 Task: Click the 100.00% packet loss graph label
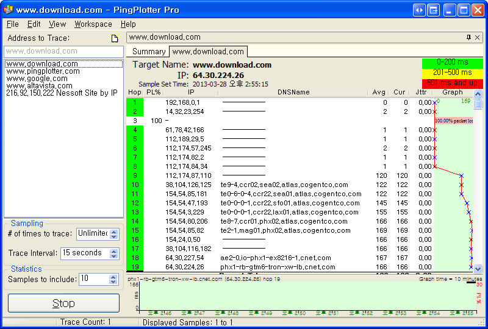pyautogui.click(x=454, y=121)
